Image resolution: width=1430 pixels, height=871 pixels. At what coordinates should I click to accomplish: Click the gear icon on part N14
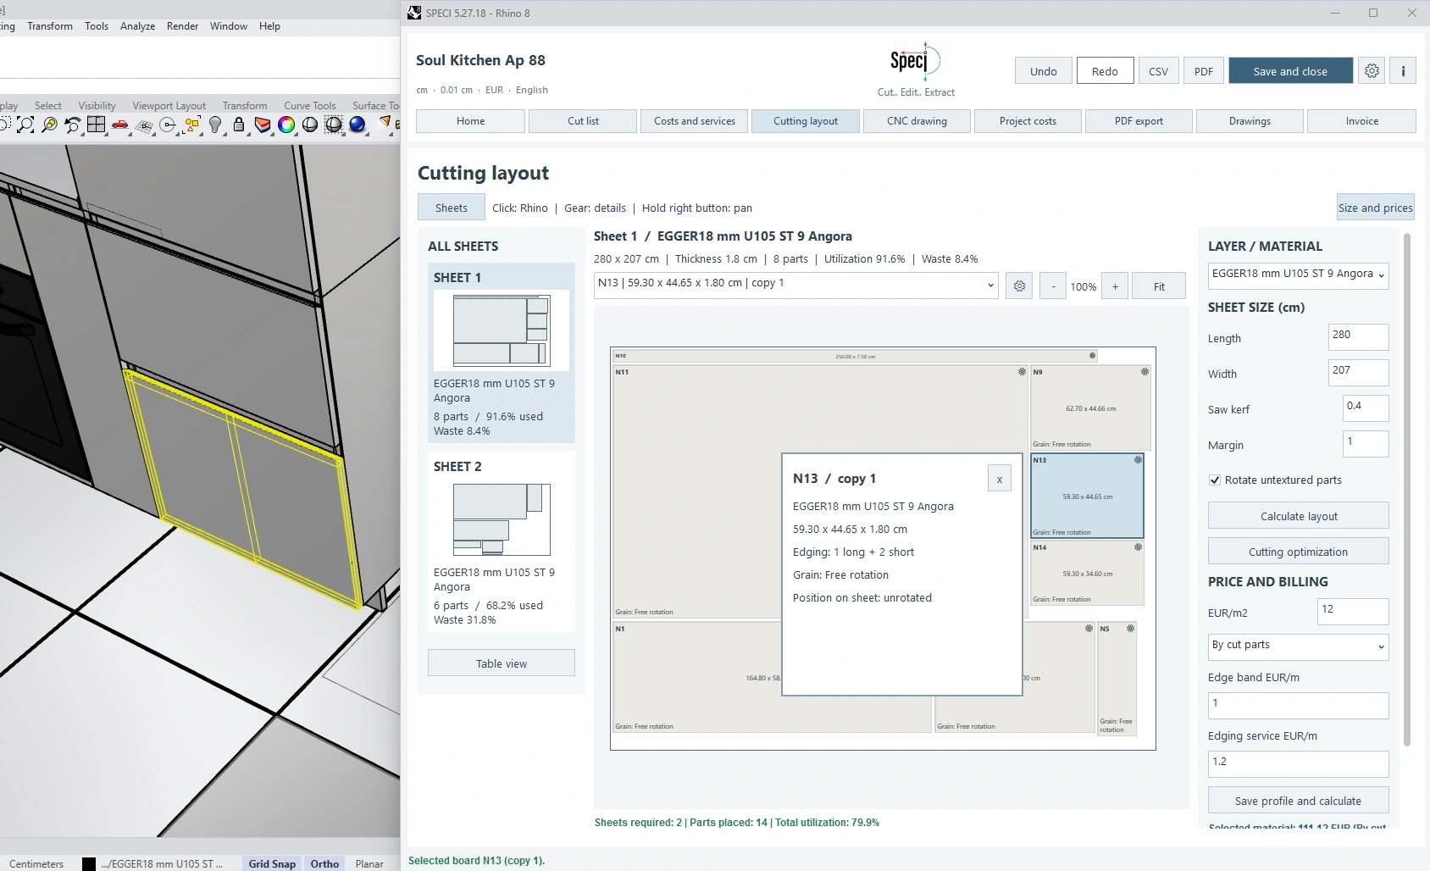pyautogui.click(x=1138, y=547)
